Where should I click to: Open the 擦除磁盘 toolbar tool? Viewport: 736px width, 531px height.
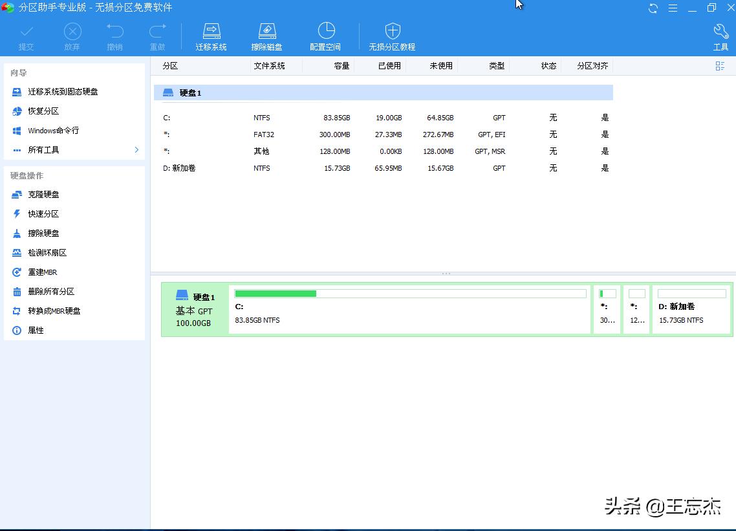coord(266,31)
